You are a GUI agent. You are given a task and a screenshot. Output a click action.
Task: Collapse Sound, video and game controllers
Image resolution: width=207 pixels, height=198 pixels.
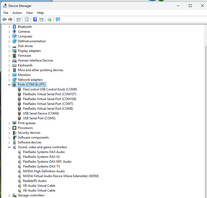[9, 147]
